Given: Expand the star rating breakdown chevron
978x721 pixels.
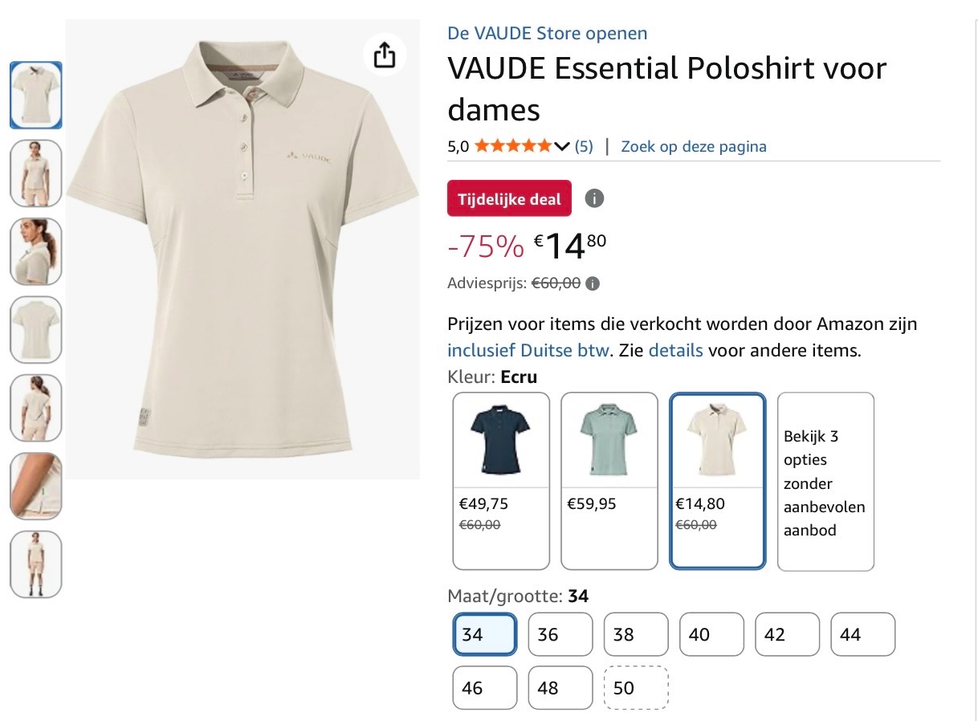Looking at the screenshot, I should pos(561,146).
